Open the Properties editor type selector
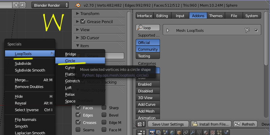Viewport: 270px width, 135px height. pos(141,132)
